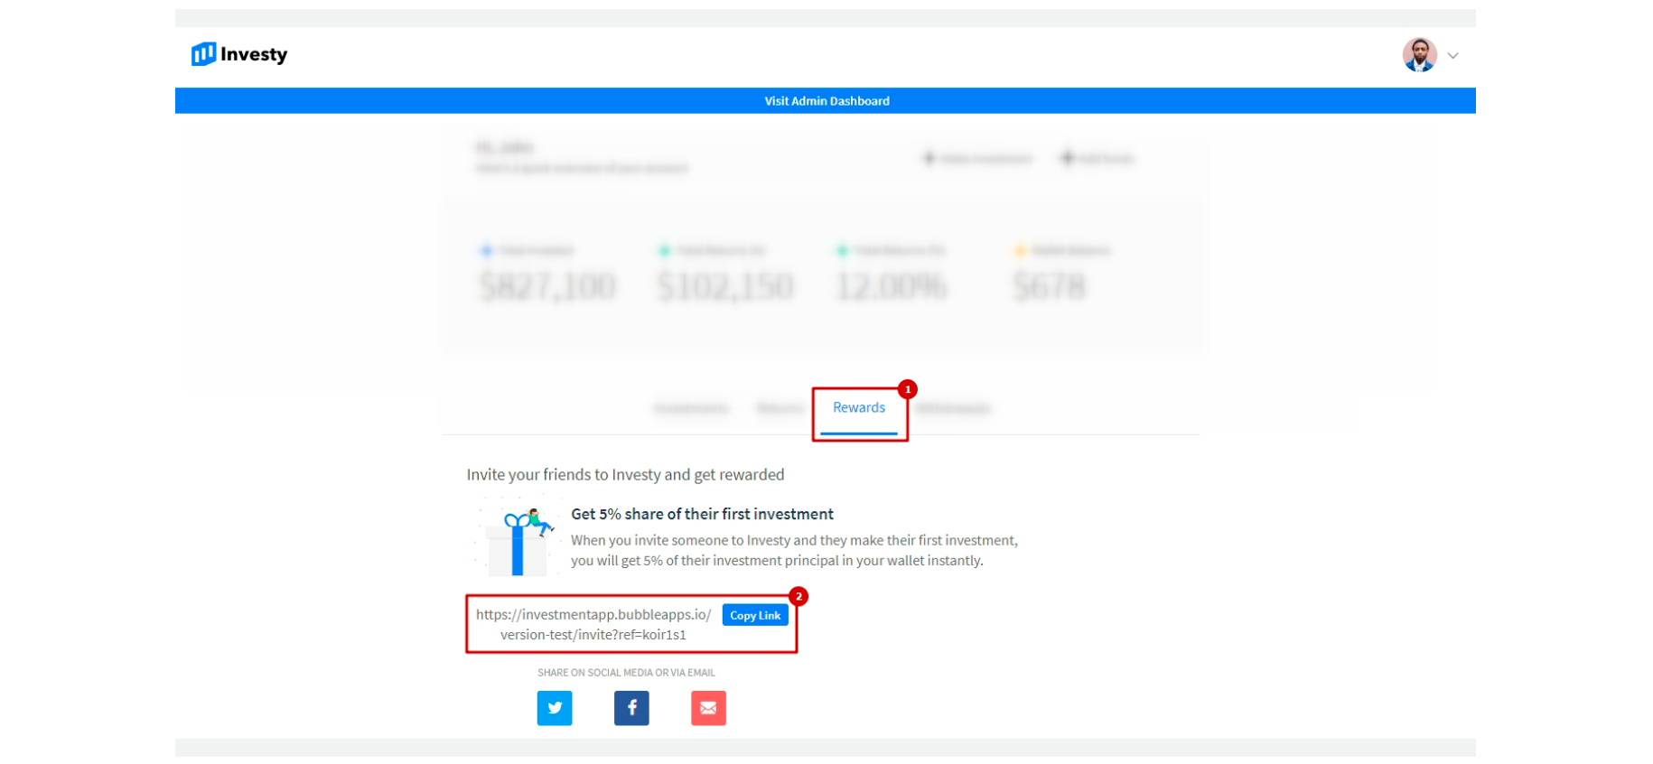The height and width of the screenshot is (764, 1653).
Task: Expand the account dropdown chevron
Action: 1452,55
